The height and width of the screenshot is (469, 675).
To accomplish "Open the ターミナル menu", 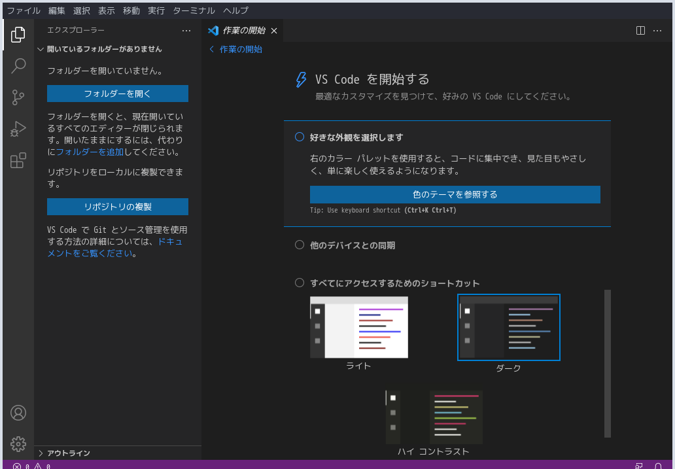I will coord(194,10).
